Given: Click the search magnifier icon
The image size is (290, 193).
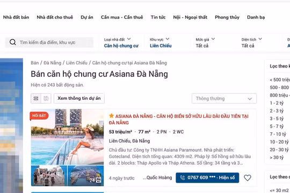Looking at the screenshot, I should (x=13, y=42).
